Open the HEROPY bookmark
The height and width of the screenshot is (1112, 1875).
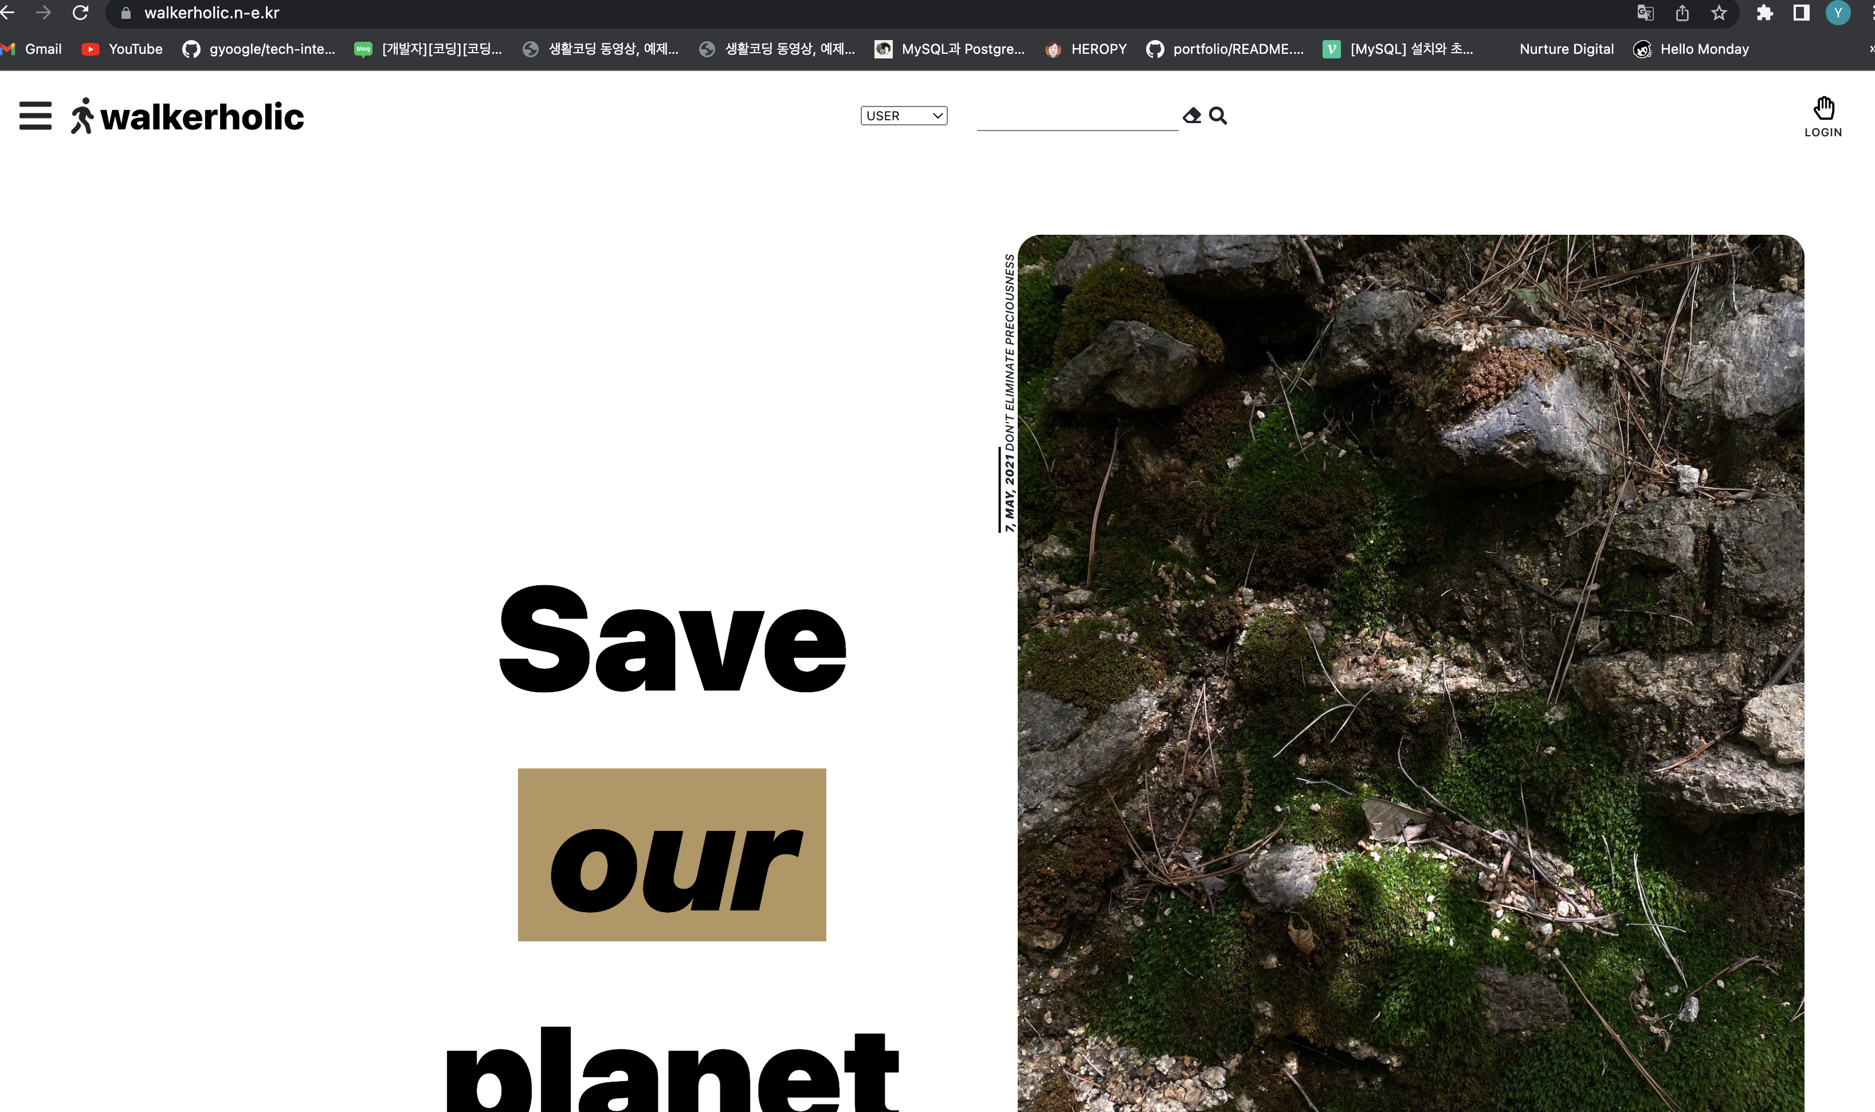point(1086,49)
